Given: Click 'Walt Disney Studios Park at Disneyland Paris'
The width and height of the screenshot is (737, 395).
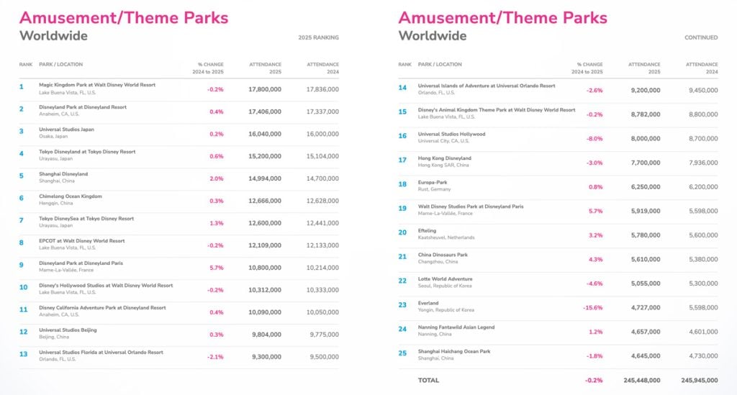Looking at the screenshot, I should click(x=471, y=206).
